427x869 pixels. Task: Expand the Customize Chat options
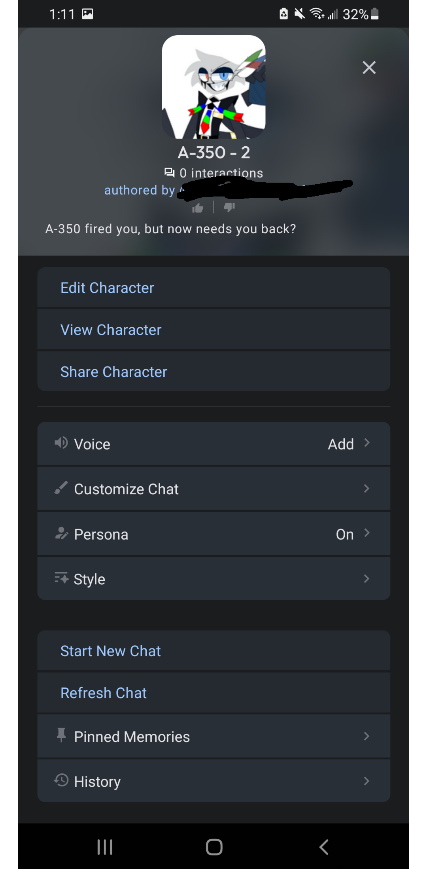[367, 489]
